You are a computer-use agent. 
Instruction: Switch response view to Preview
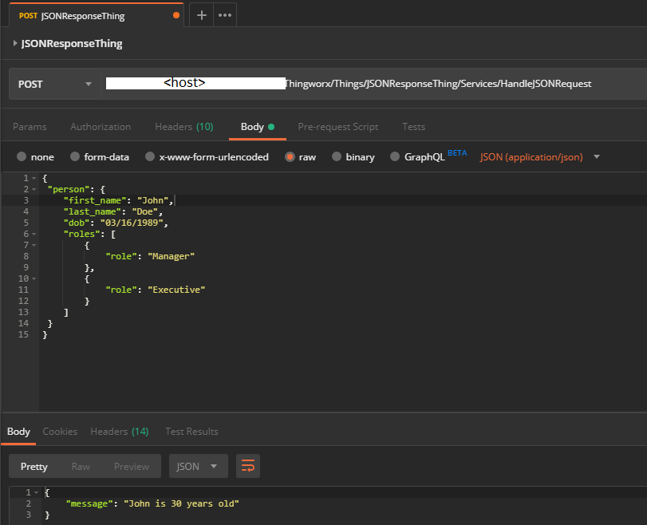pos(131,466)
